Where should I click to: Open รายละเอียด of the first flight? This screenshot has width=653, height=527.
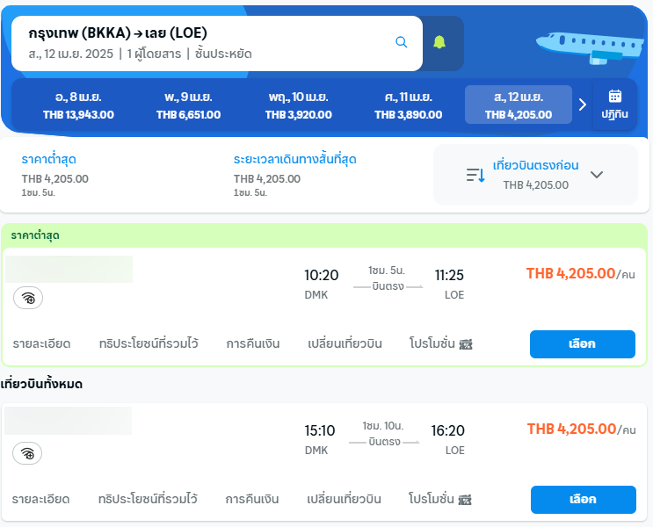[x=41, y=343]
